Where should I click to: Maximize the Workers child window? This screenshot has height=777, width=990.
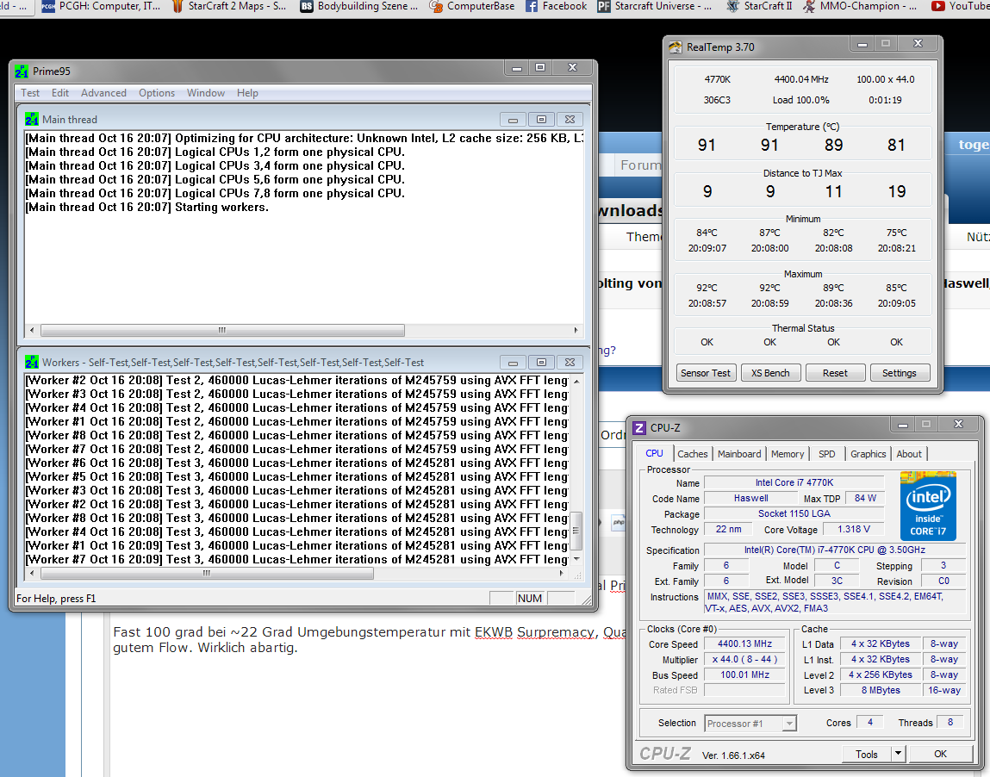(x=542, y=363)
